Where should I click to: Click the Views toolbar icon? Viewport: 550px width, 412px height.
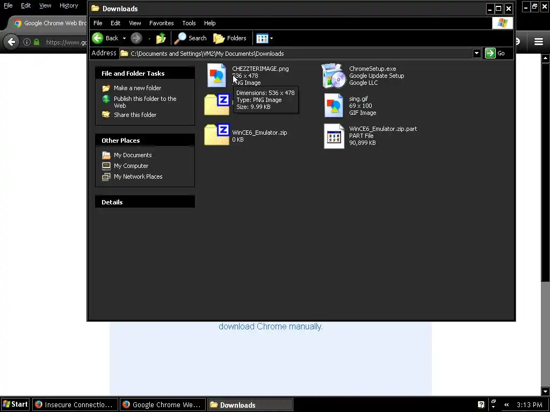pyautogui.click(x=262, y=38)
